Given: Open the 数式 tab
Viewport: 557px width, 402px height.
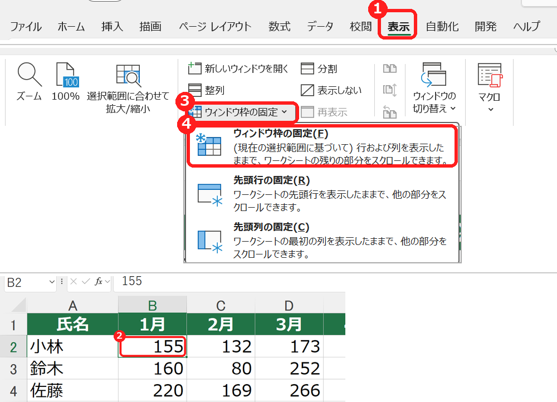Looking at the screenshot, I should (279, 27).
